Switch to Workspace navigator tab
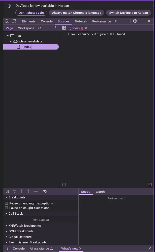The width and height of the screenshot is (155, 252). (26, 28)
